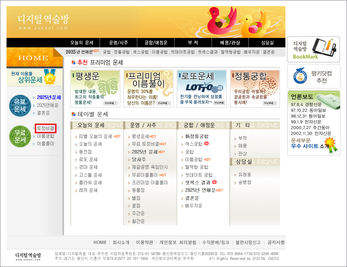Open 개인정보 처리방침 footer link

point(178,242)
